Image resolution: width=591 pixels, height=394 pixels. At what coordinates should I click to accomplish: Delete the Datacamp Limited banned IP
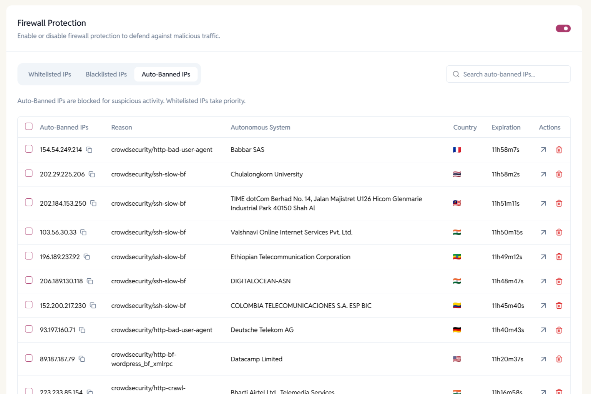click(559, 359)
